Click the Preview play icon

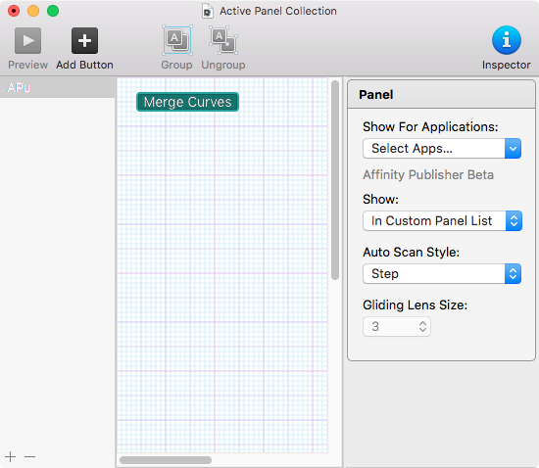tap(27, 41)
